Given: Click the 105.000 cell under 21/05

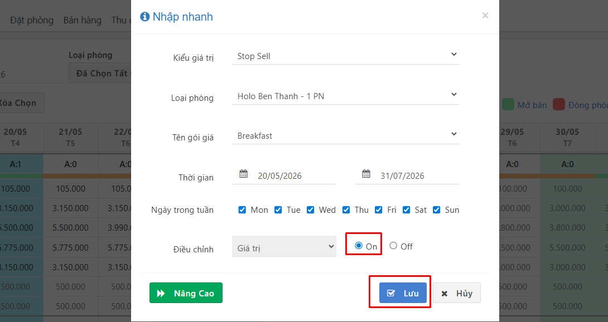Looking at the screenshot, I should (x=71, y=189).
